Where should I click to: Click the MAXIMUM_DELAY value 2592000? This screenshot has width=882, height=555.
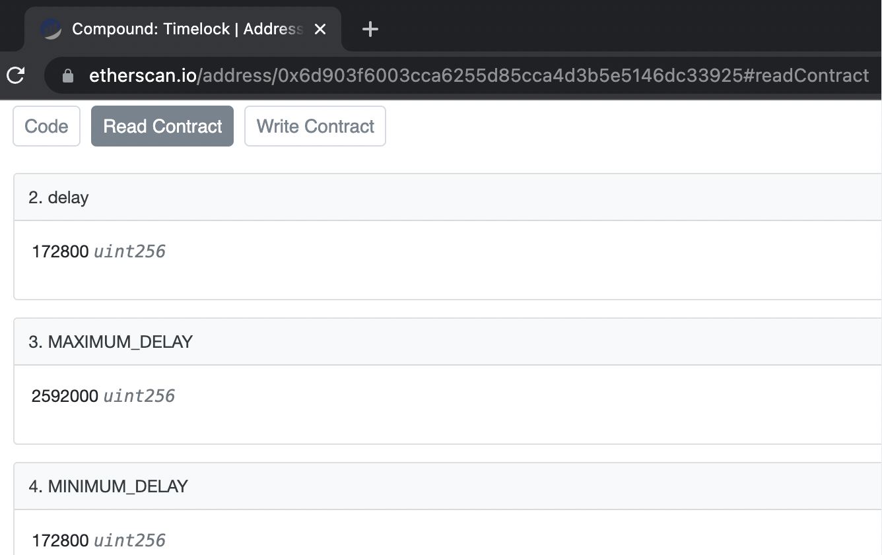(x=65, y=396)
